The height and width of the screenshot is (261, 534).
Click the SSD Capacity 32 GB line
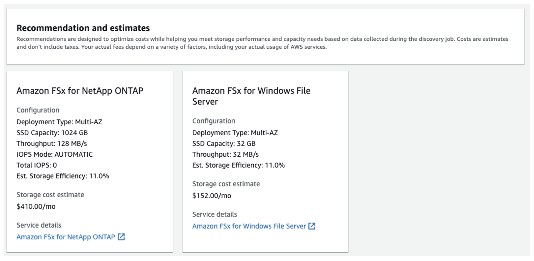pos(223,144)
